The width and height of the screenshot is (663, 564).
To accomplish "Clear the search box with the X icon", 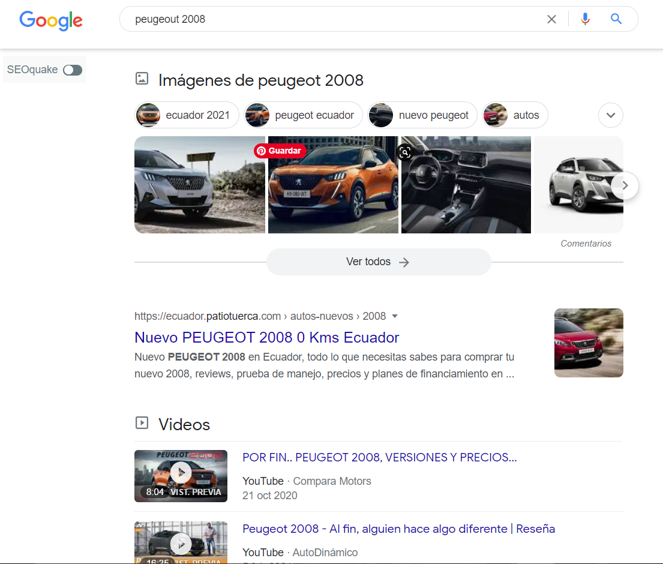I will click(x=551, y=19).
